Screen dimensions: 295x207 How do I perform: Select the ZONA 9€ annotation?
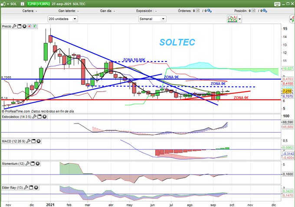(171, 77)
